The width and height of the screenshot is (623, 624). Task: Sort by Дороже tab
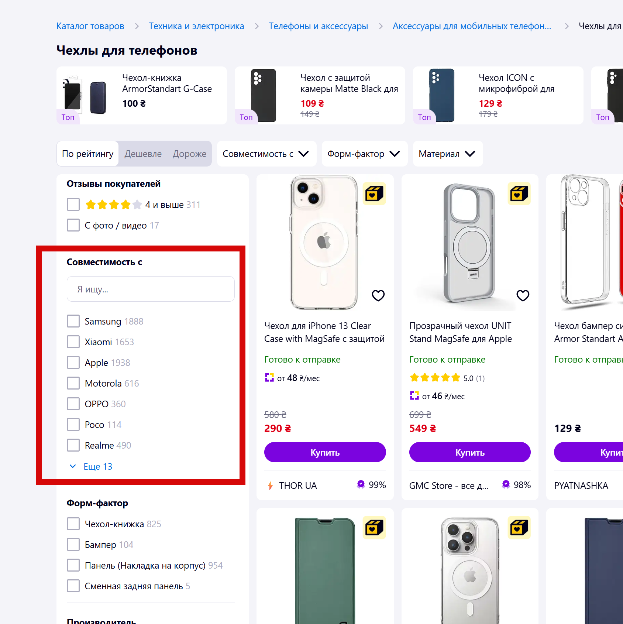tap(189, 154)
